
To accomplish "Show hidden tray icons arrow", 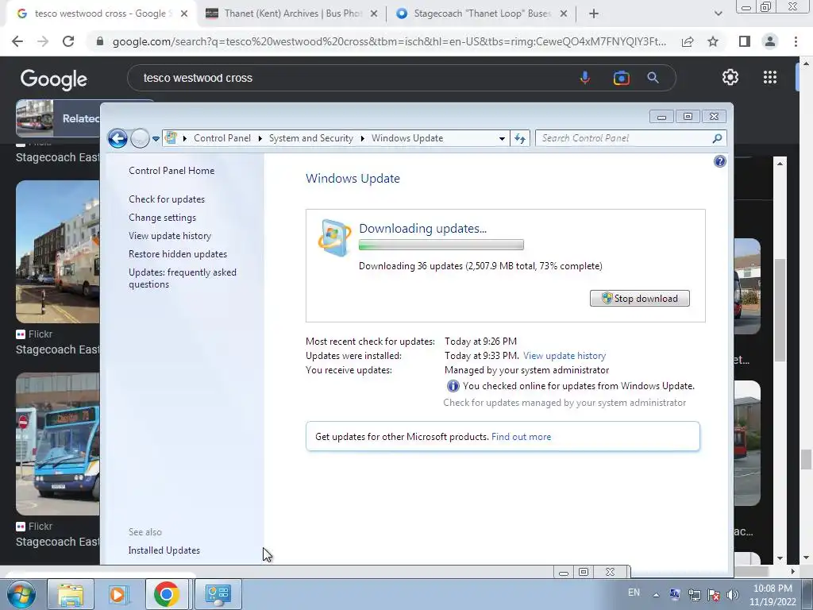I will (x=656, y=595).
